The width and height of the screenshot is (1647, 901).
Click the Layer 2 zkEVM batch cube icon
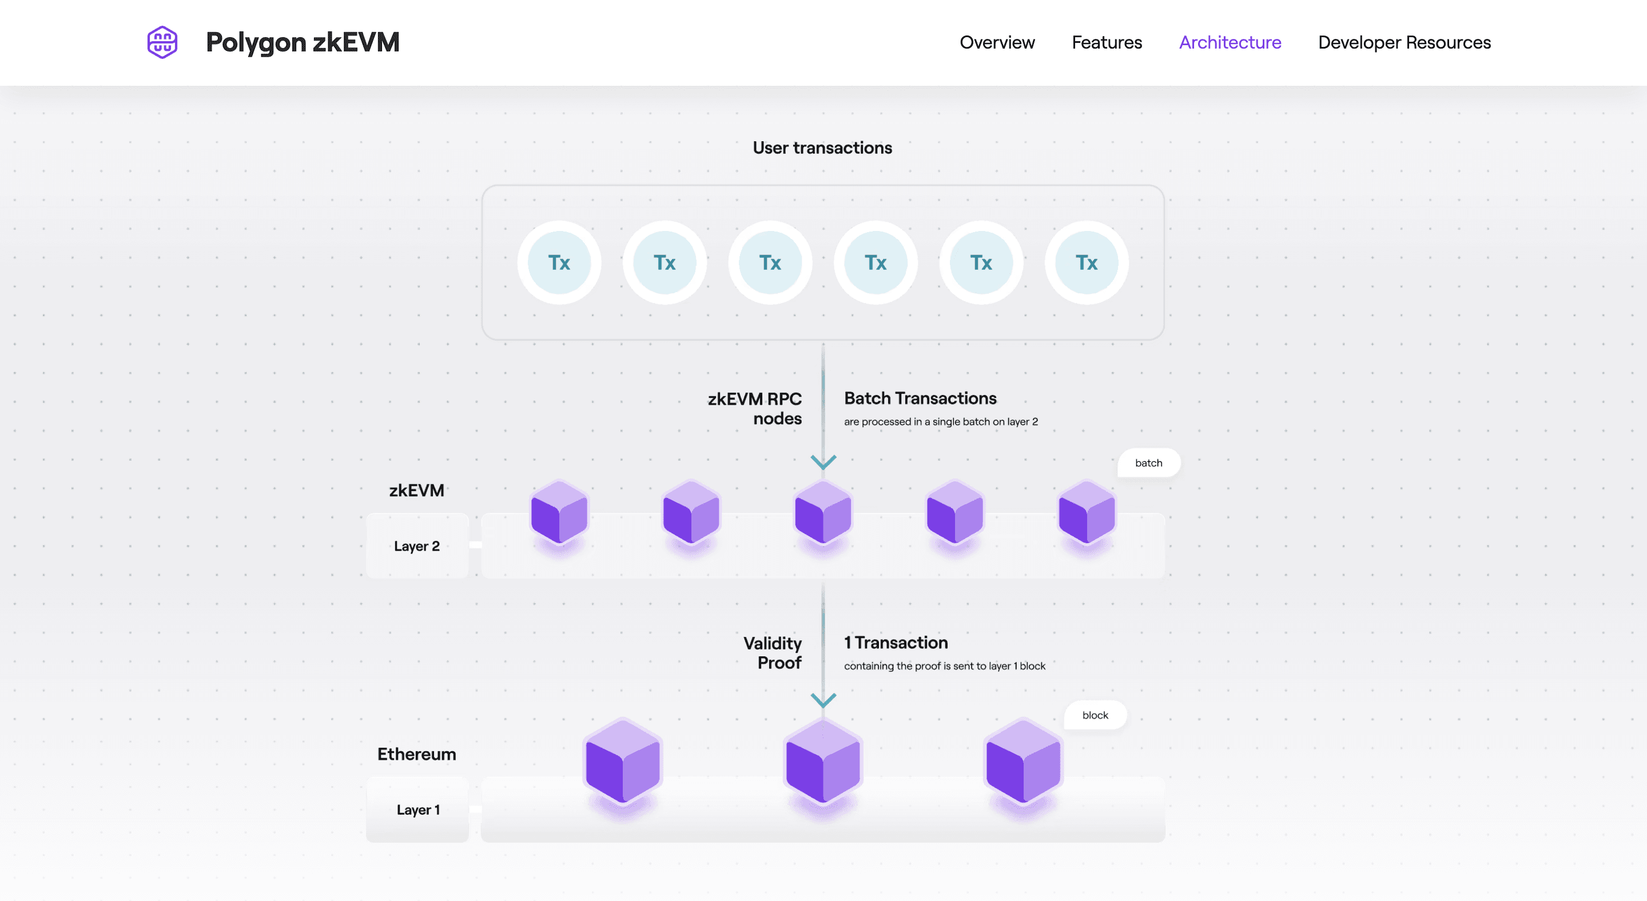click(x=1087, y=515)
